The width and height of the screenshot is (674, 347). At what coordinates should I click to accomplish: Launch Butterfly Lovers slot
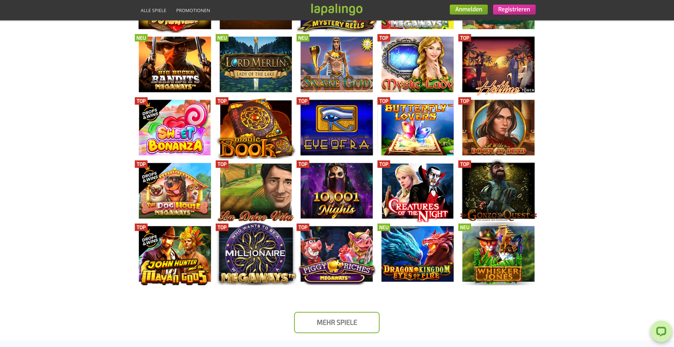418,127
